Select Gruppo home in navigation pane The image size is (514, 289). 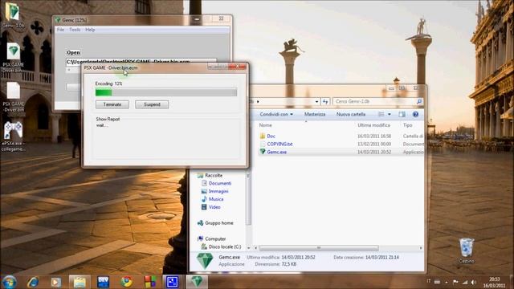pos(219,223)
